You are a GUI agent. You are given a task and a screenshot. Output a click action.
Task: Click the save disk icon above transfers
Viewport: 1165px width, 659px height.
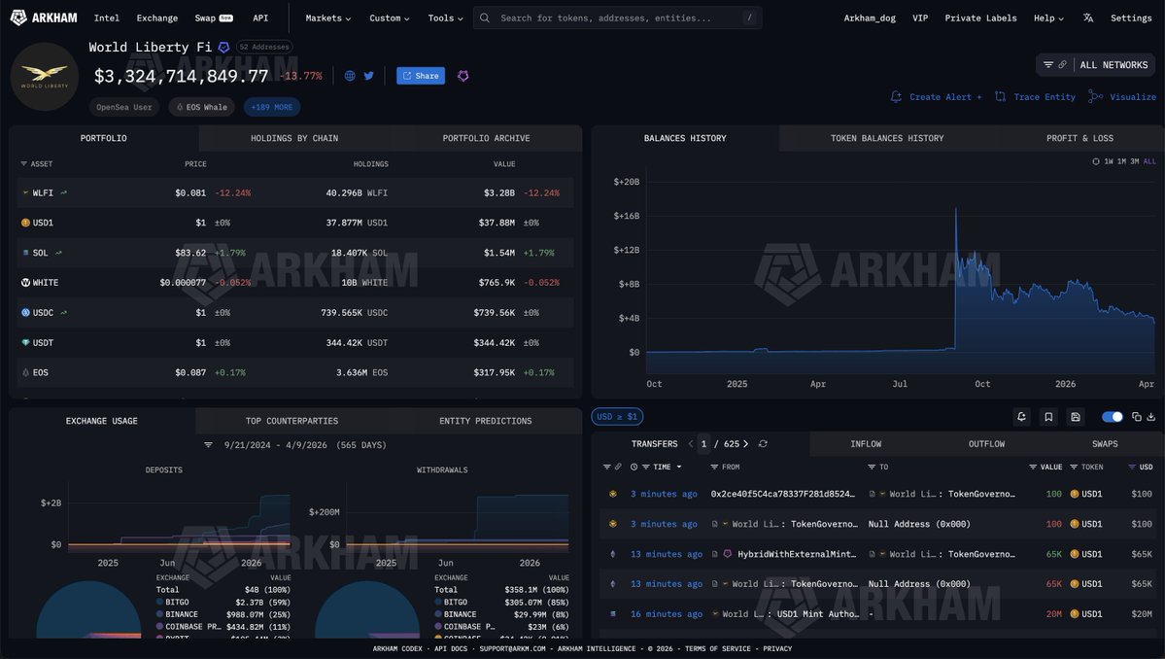(x=1075, y=417)
